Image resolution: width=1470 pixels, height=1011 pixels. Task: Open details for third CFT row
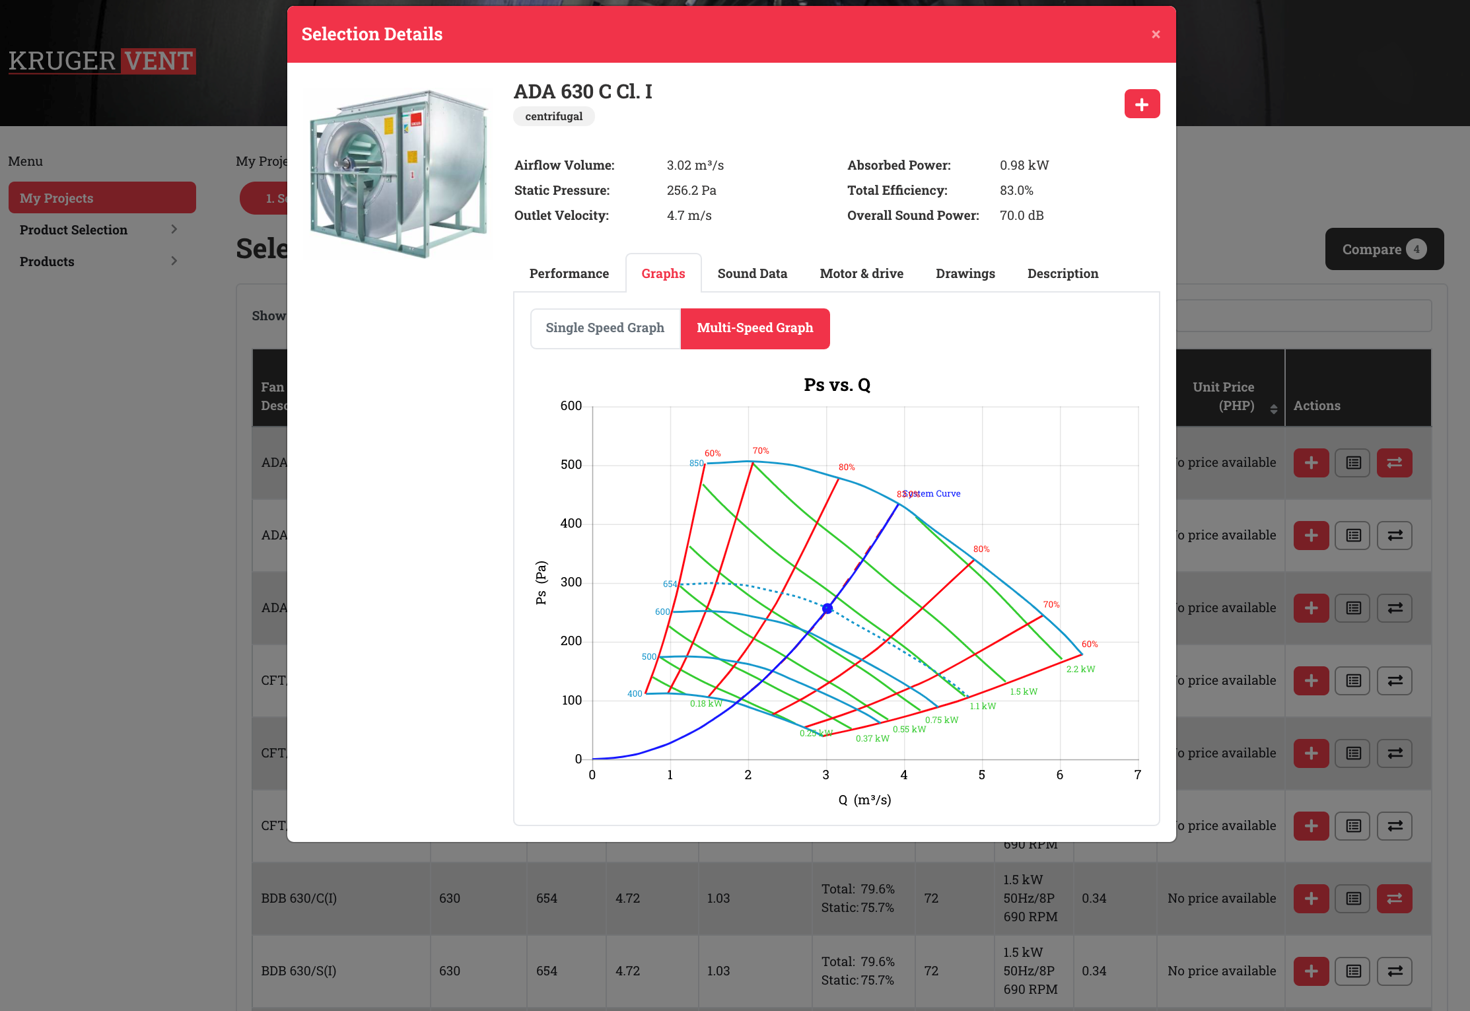click(1353, 826)
